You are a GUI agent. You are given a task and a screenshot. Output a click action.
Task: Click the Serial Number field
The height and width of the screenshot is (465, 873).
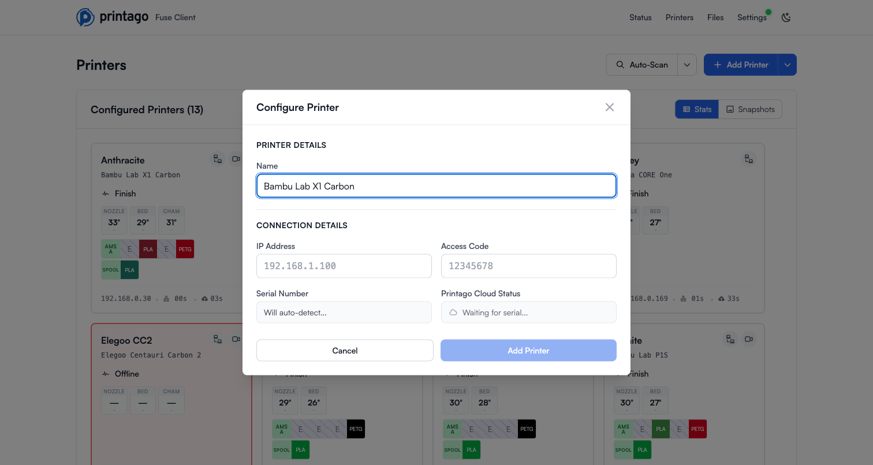(x=344, y=313)
